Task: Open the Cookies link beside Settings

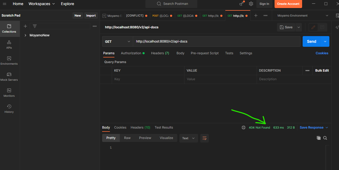Action: [322, 53]
